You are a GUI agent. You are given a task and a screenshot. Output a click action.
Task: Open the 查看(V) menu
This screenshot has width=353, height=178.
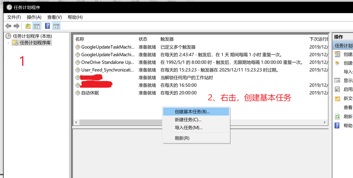[x=55, y=17]
